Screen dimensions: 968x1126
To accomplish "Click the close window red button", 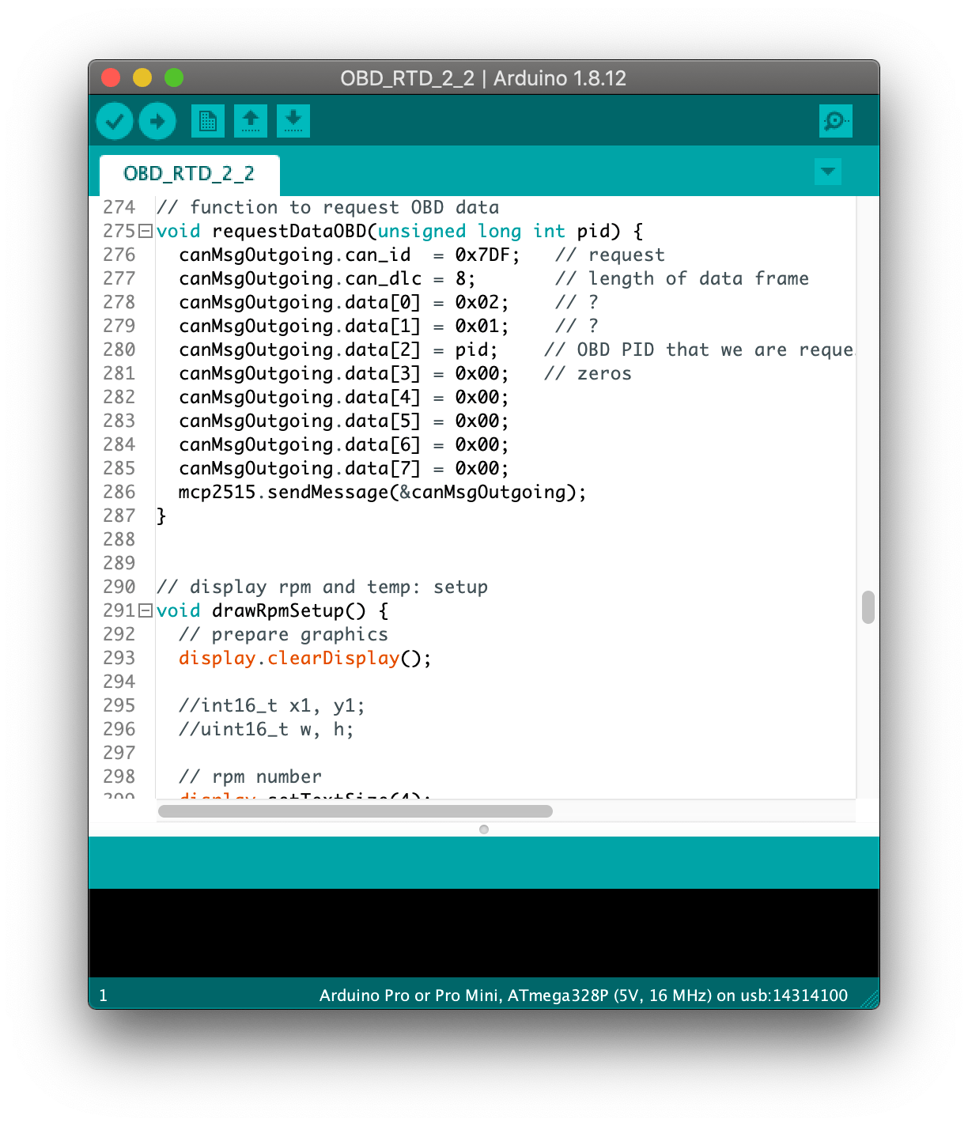I will coord(111,77).
